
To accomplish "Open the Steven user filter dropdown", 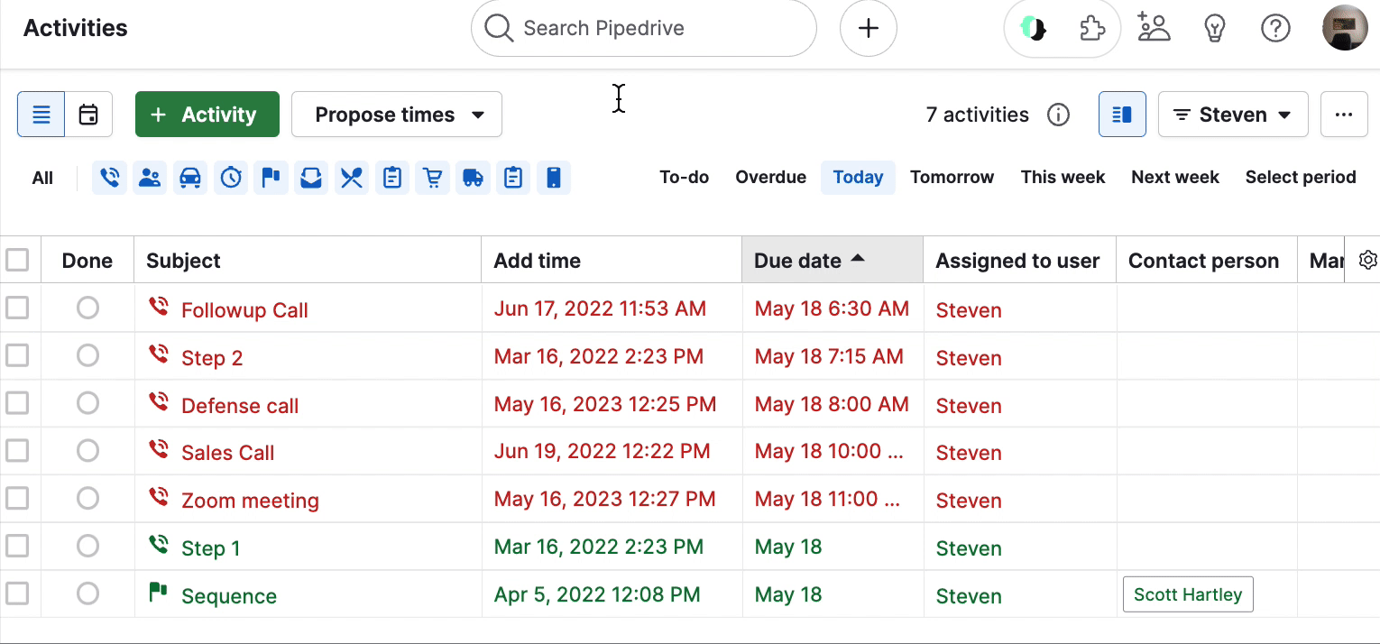I will pyautogui.click(x=1232, y=114).
